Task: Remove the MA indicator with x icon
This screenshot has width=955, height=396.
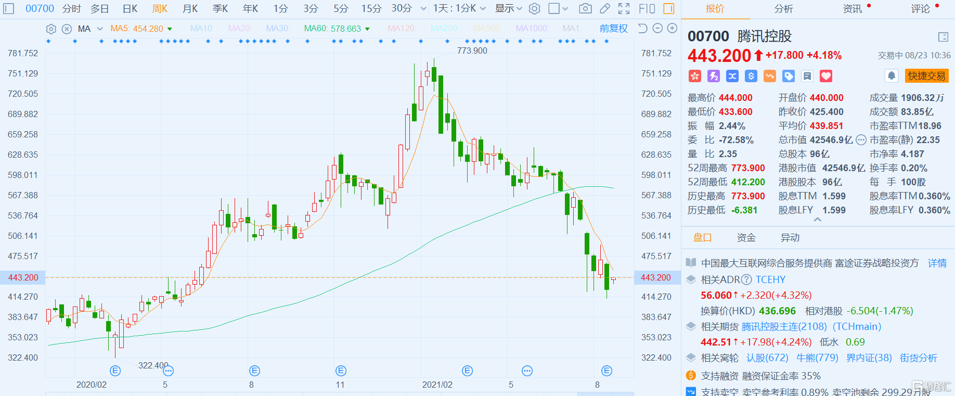Action: pyautogui.click(x=67, y=29)
